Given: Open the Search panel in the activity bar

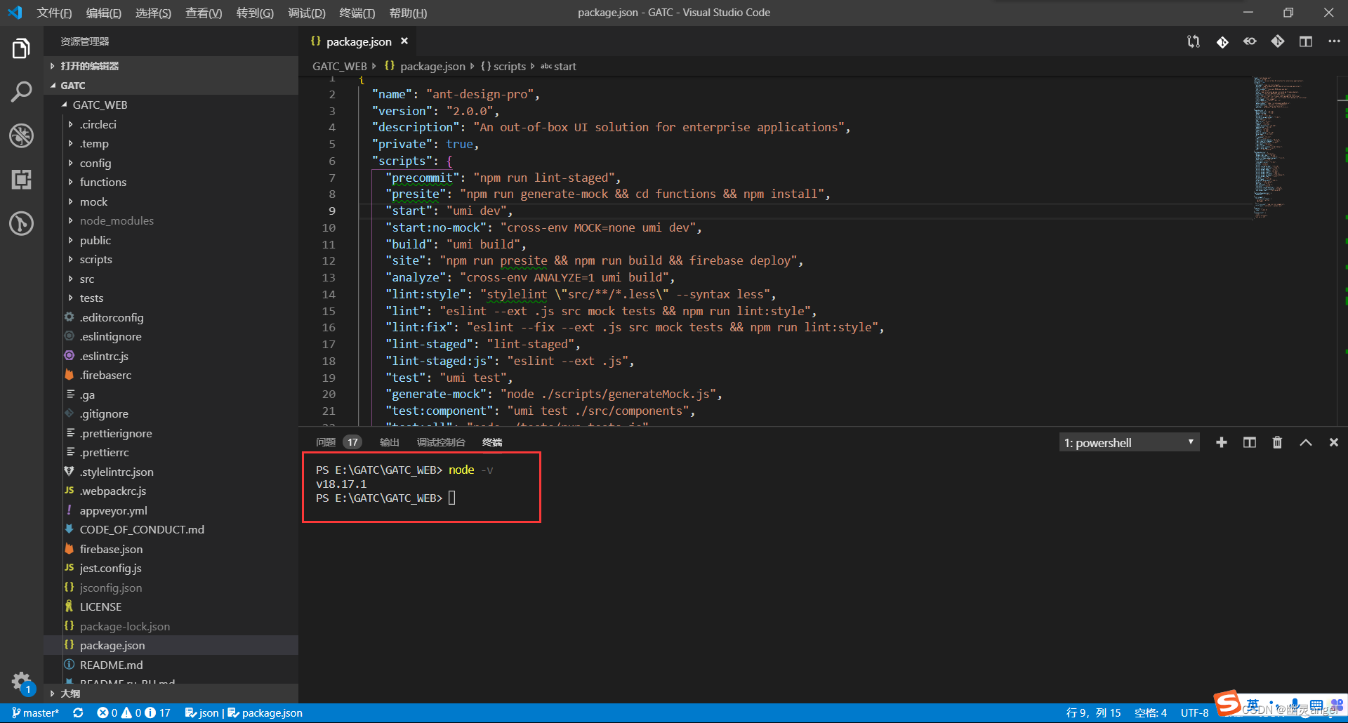Looking at the screenshot, I should click(21, 91).
